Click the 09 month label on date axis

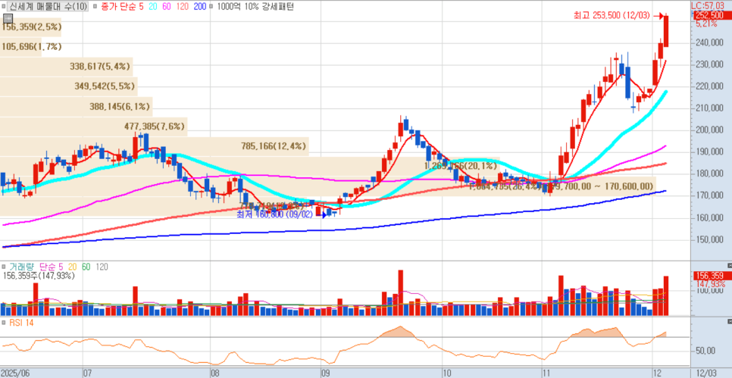pos(327,373)
